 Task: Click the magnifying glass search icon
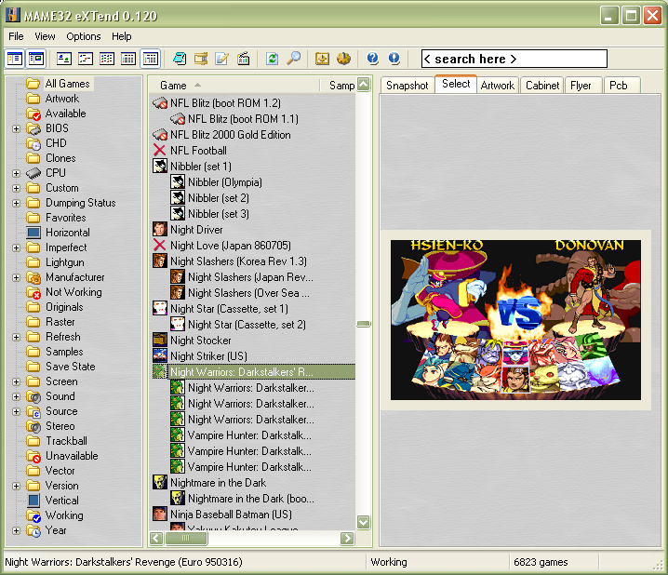(x=293, y=59)
